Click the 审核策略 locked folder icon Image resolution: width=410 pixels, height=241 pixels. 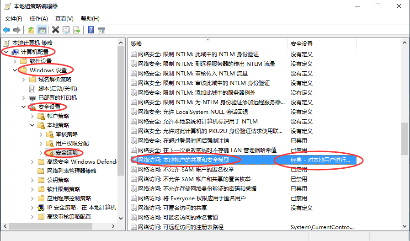50,134
